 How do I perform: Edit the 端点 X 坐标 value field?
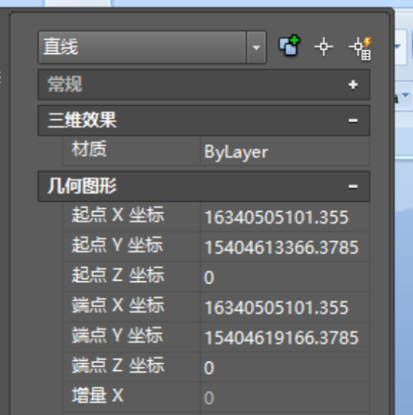pyautogui.click(x=285, y=307)
